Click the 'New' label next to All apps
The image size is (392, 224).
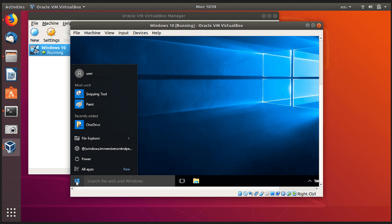pos(126,169)
